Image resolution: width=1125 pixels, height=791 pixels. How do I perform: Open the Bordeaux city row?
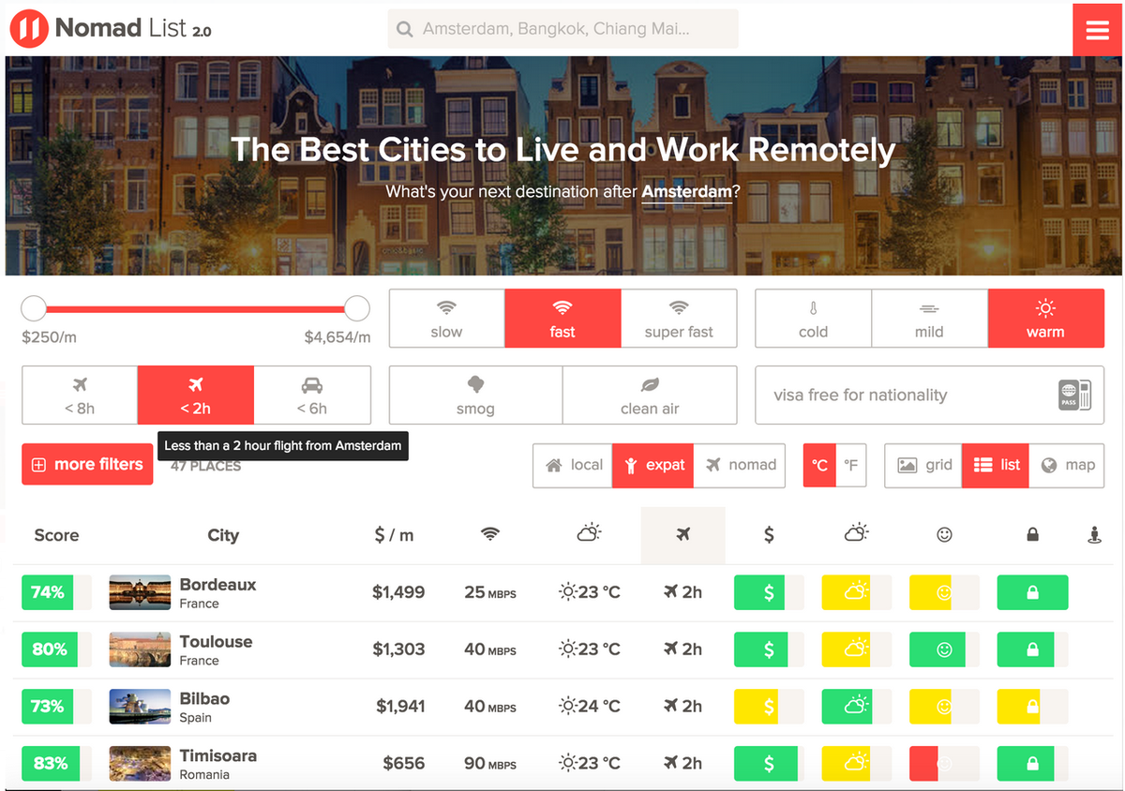point(562,592)
